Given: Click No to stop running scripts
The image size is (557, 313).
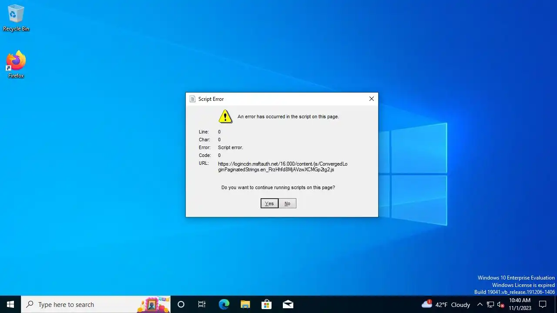Looking at the screenshot, I should click(287, 203).
